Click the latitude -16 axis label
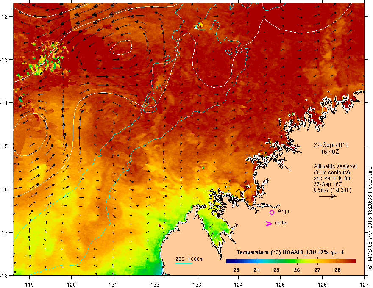 coord(5,189)
